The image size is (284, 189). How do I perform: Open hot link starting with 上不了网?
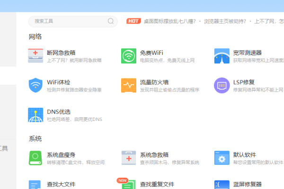[269, 21]
